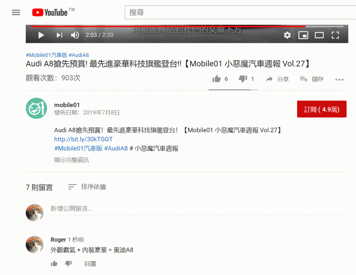Click the 觀看次數：903次 view count

tap(53, 78)
